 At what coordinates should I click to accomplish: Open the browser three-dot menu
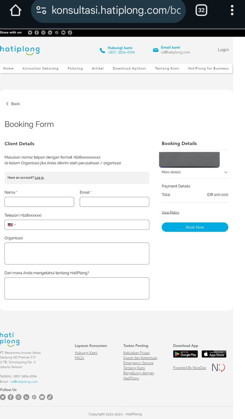point(232,10)
